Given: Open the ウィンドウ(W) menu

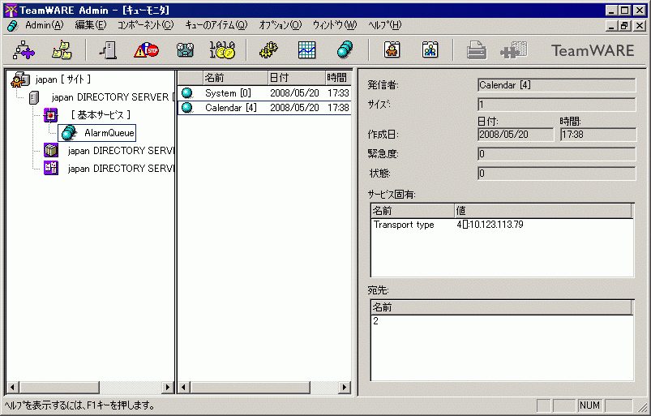Looking at the screenshot, I should point(335,25).
